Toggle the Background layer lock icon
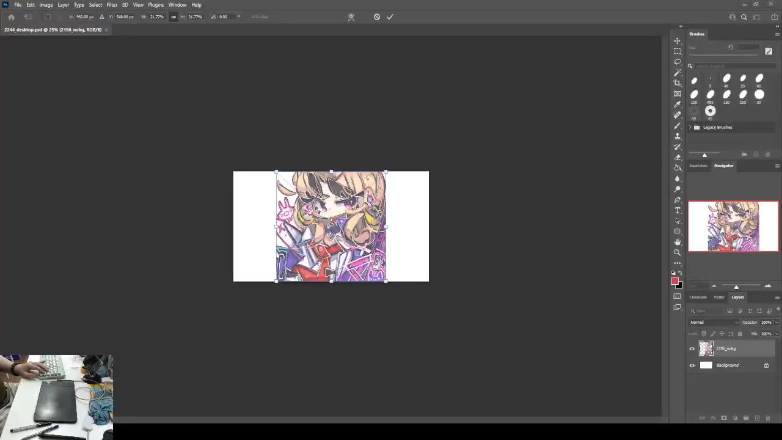 766,365
